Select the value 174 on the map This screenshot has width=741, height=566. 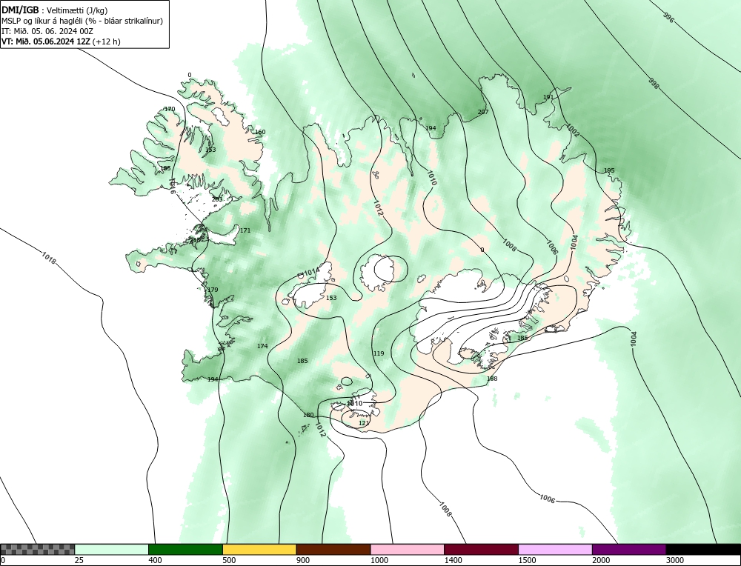click(262, 346)
